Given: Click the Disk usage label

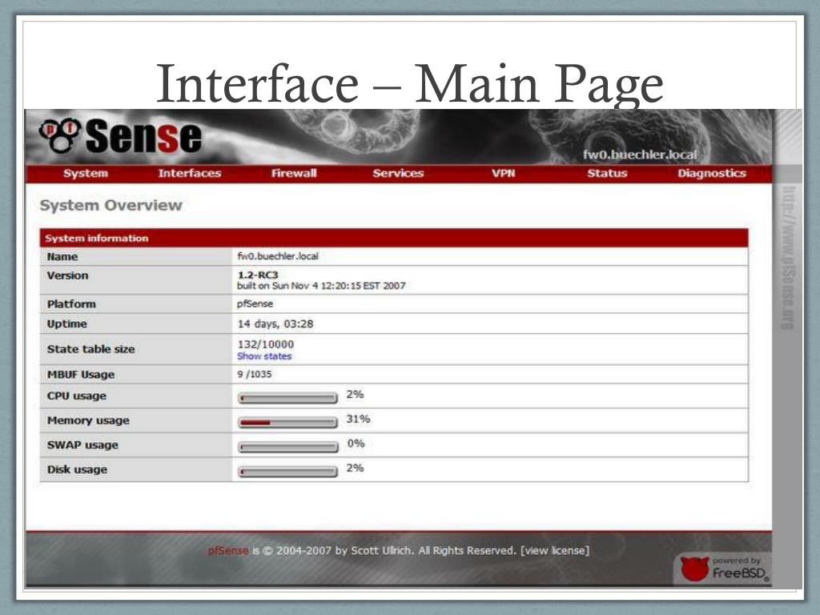Looking at the screenshot, I should (77, 469).
